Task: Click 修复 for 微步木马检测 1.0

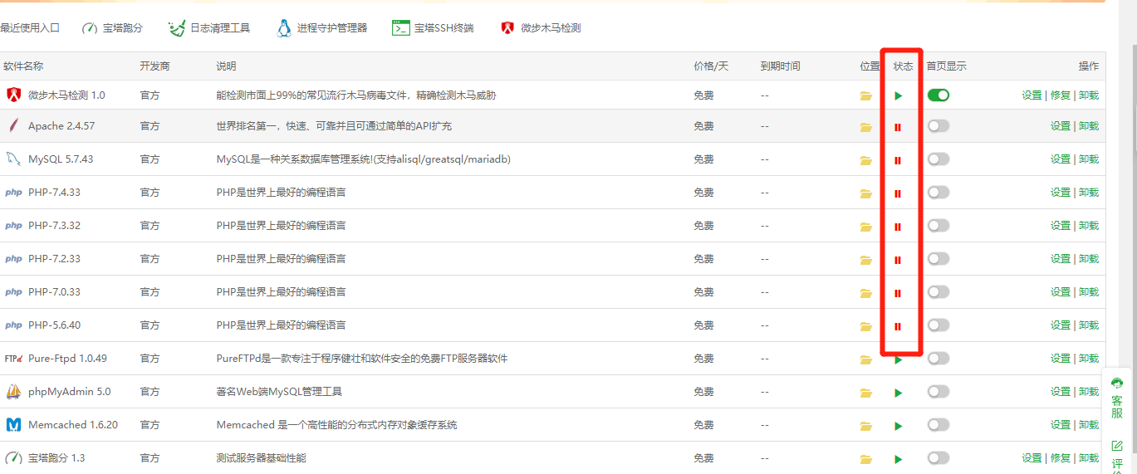Action: (1060, 95)
